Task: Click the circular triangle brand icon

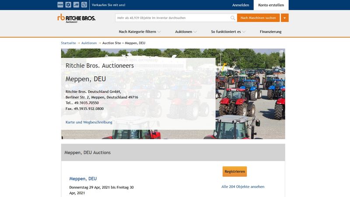Action: (84, 5)
